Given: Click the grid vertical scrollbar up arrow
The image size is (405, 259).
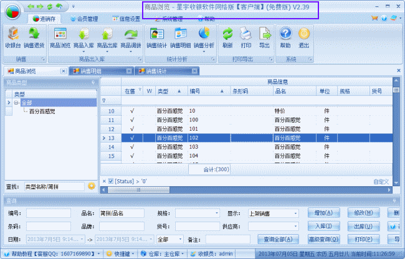Looking at the screenshot, I should click(396, 80).
